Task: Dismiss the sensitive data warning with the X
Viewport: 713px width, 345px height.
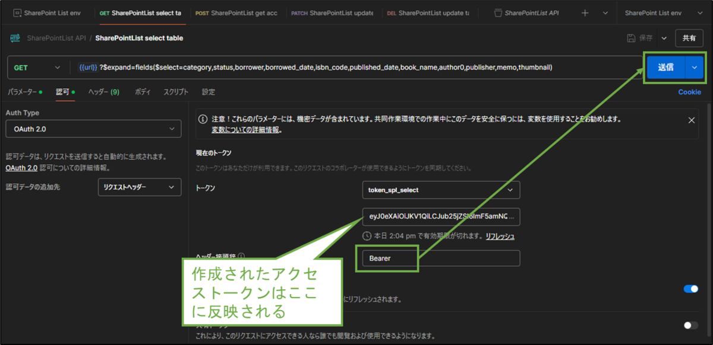Action: coord(691,119)
